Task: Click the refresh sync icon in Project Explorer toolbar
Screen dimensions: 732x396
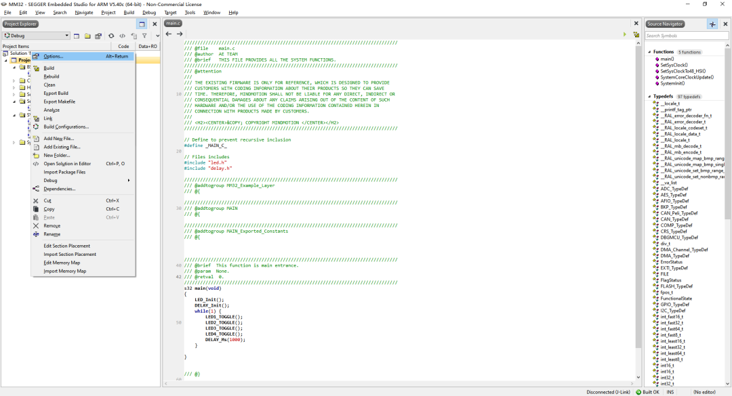Action: (x=111, y=36)
